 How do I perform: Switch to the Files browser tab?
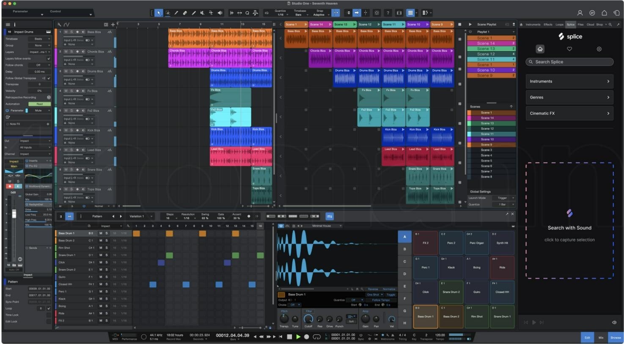point(580,25)
